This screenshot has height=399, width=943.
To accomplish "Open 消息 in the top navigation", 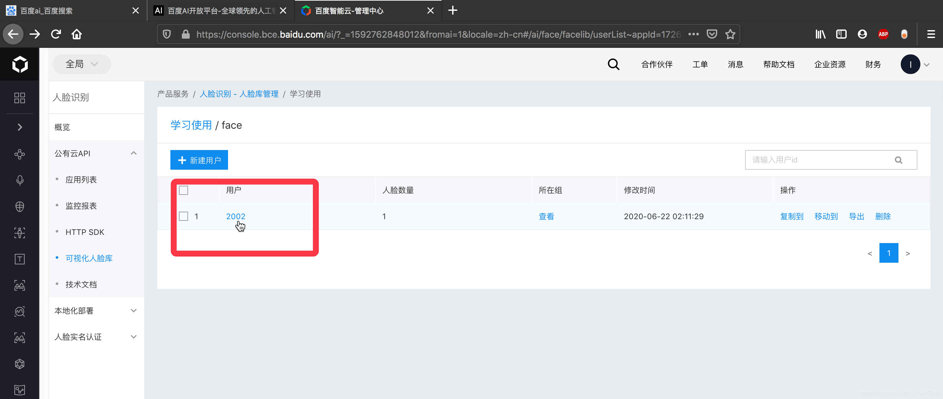I will coord(736,65).
